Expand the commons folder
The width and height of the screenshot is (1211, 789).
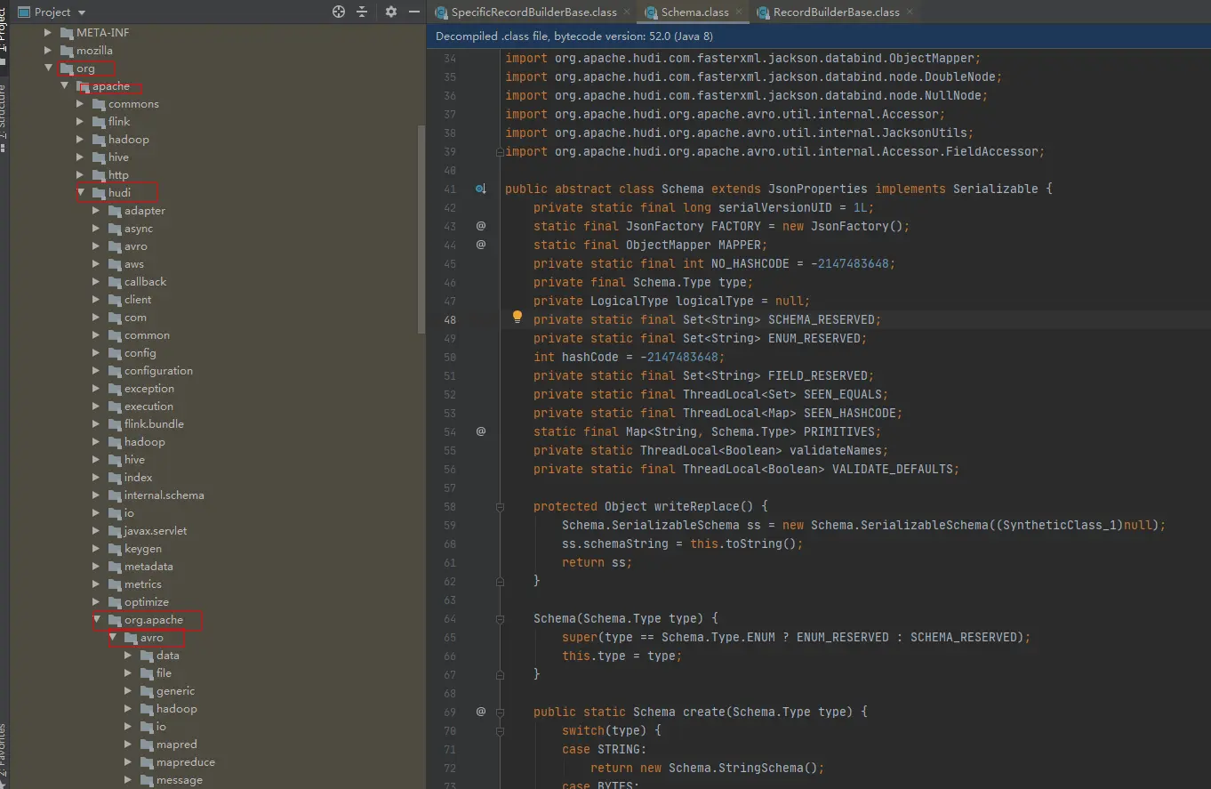coord(81,104)
